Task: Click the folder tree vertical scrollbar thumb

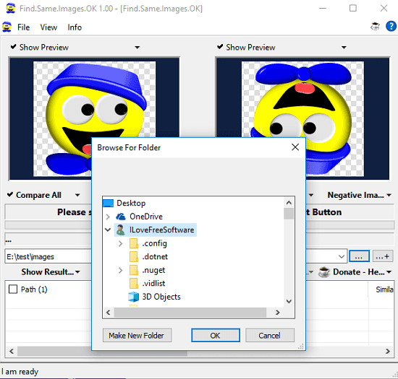Action: click(289, 214)
